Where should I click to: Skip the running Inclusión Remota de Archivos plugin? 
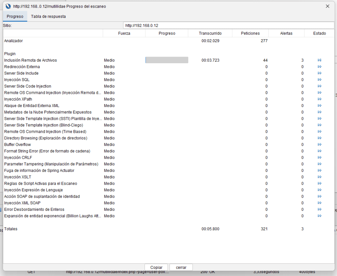(319, 60)
